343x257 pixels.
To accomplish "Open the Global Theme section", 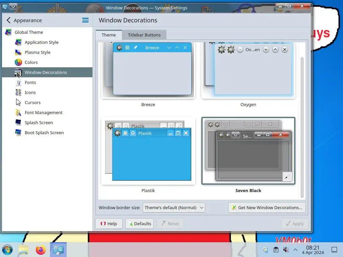I will pyautogui.click(x=47, y=32).
